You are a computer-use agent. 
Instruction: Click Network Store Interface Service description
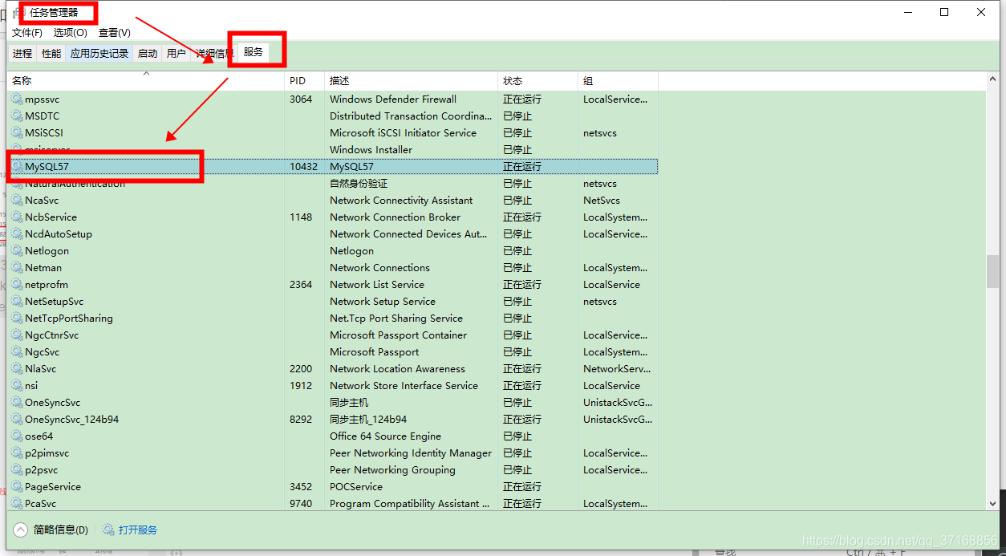point(404,386)
